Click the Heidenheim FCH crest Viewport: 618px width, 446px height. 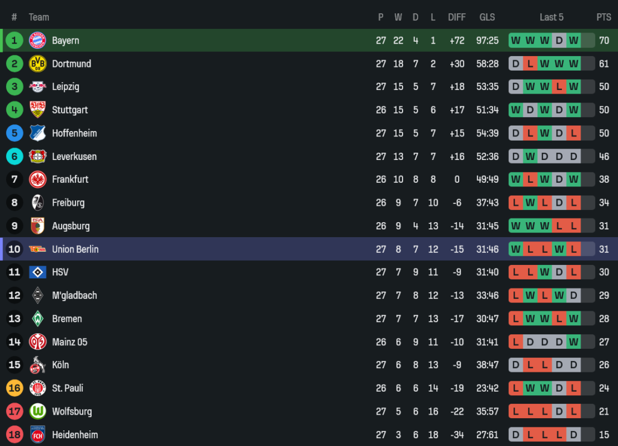pyautogui.click(x=37, y=435)
